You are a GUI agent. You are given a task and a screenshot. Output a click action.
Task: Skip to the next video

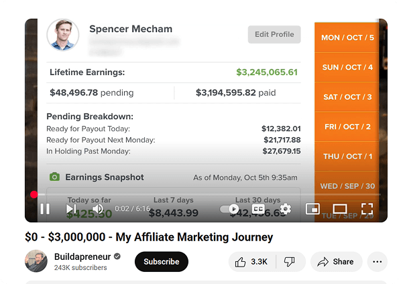pos(71,209)
